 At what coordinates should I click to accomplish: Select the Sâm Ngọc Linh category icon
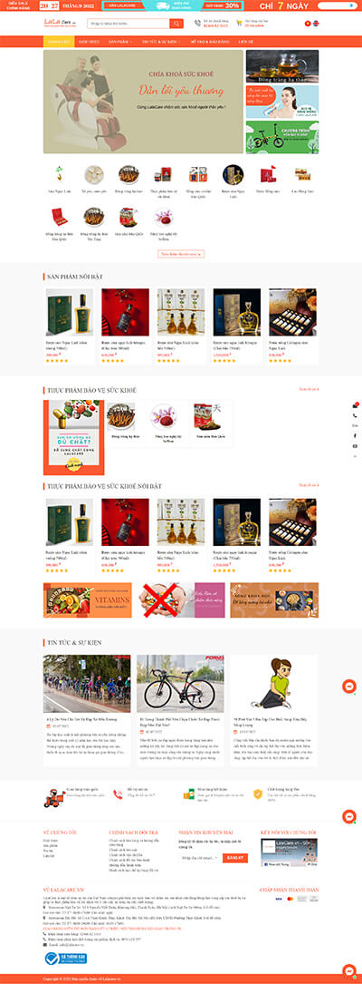click(60, 174)
